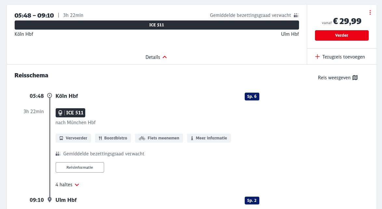Add a return trip via Terugreis toevoegen
Image resolution: width=382 pixels, height=209 pixels.
point(340,57)
